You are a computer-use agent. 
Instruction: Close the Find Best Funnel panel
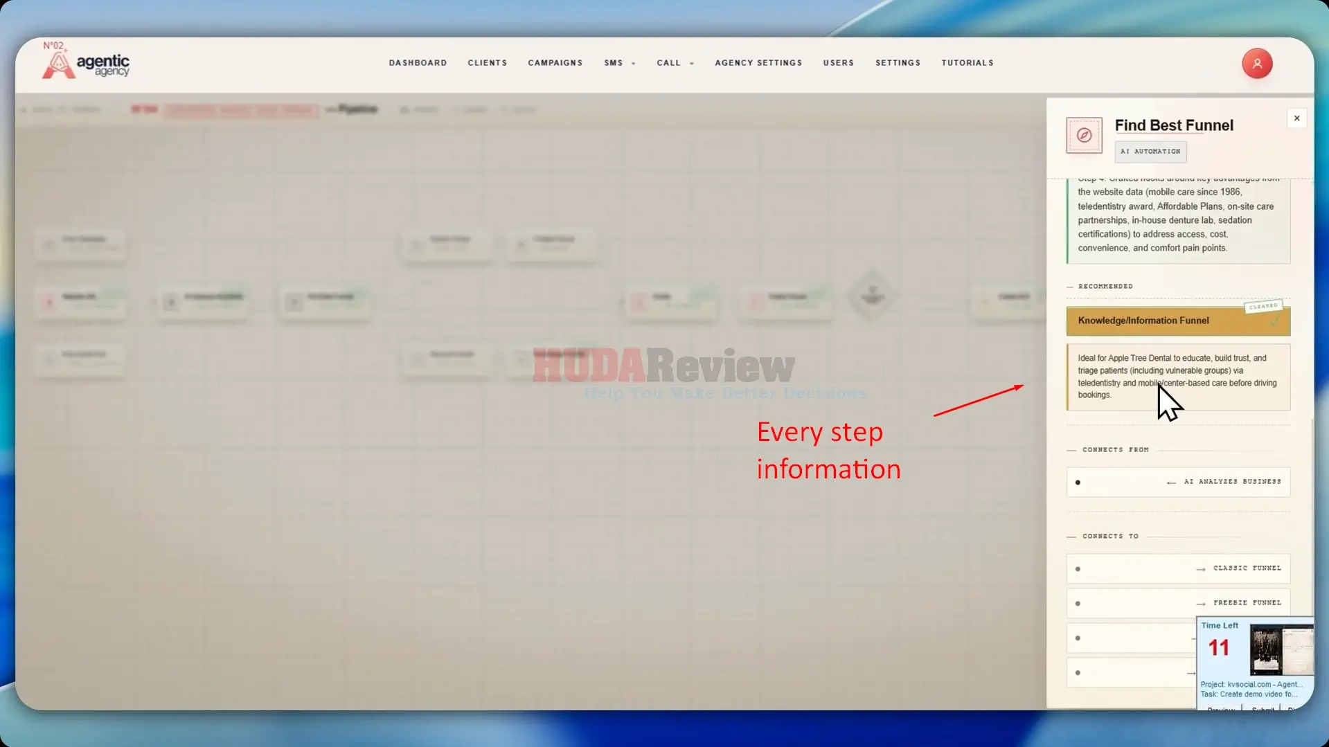tap(1296, 118)
